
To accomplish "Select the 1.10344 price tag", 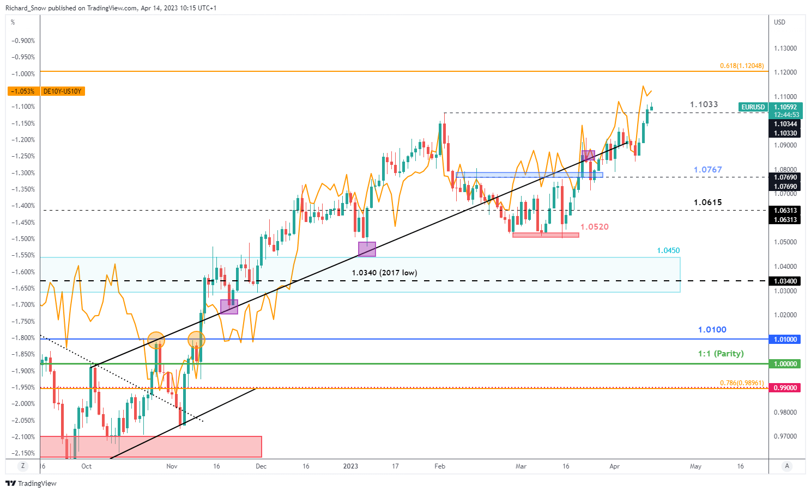I will click(x=785, y=124).
